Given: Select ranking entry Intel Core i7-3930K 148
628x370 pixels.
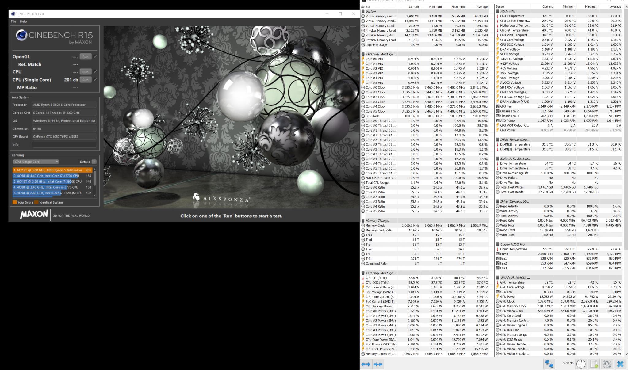Looking at the screenshot, I should click(52, 181).
